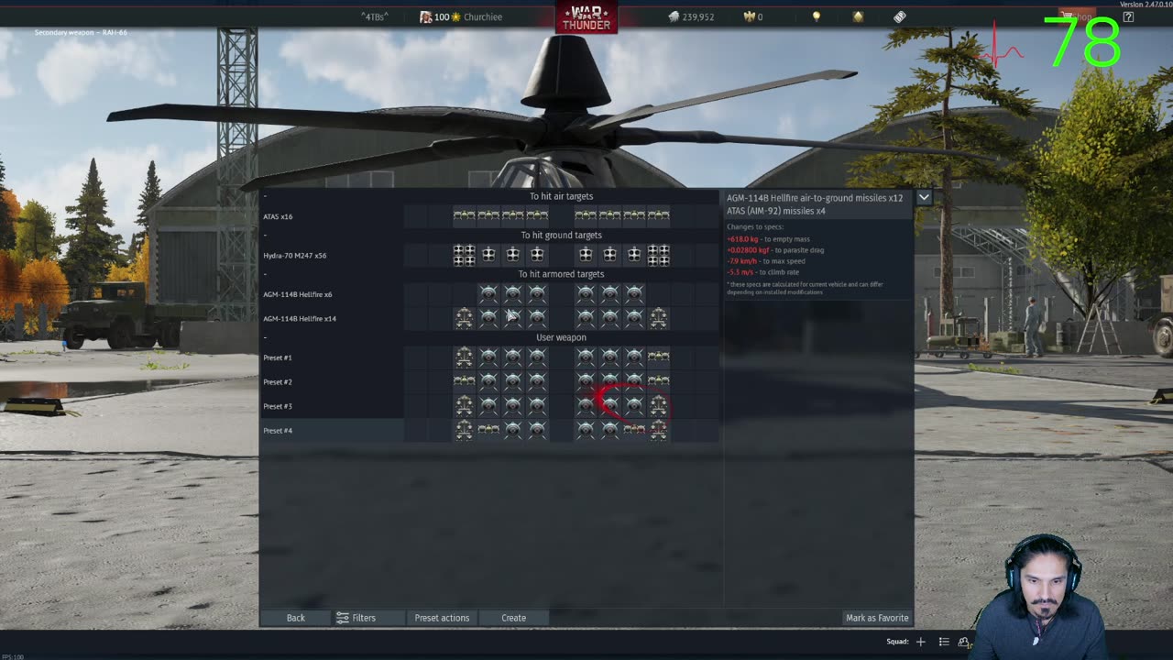Click leftmost quad rocket pod in Hydra-70 row

point(464,256)
